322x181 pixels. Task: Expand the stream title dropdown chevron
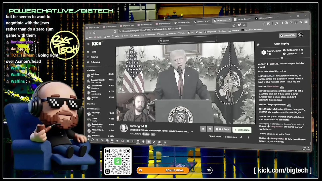[192, 131]
